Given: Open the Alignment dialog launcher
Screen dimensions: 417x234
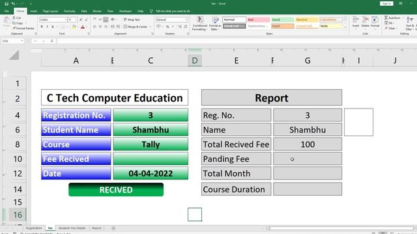Looking at the screenshot, I should (152, 34).
